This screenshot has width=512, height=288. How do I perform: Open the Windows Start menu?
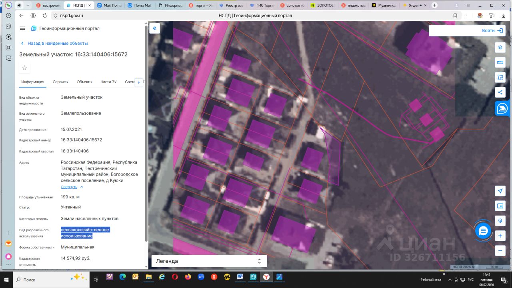click(6, 280)
